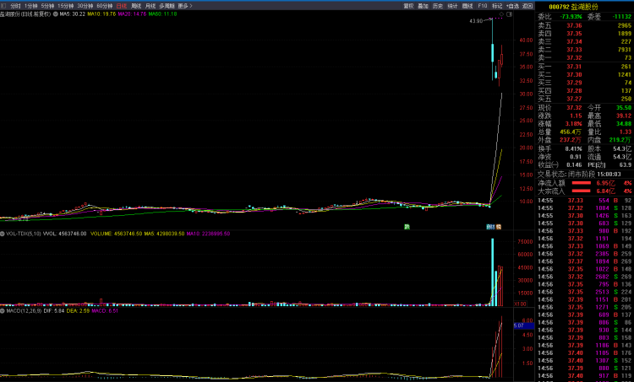Click the small icon left of the top toolbar
Screen dimensions: 634x382
[x=4, y=6]
